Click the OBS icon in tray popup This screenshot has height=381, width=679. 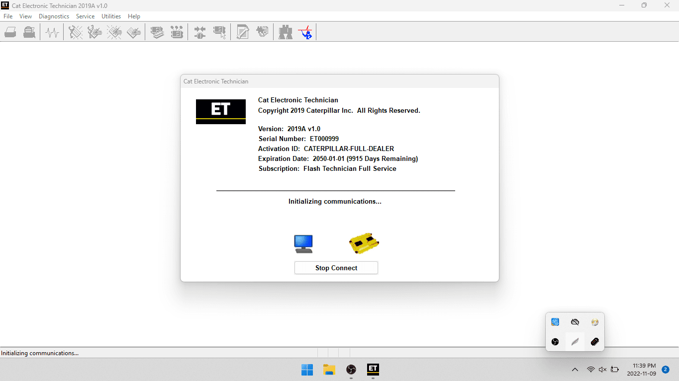point(555,342)
